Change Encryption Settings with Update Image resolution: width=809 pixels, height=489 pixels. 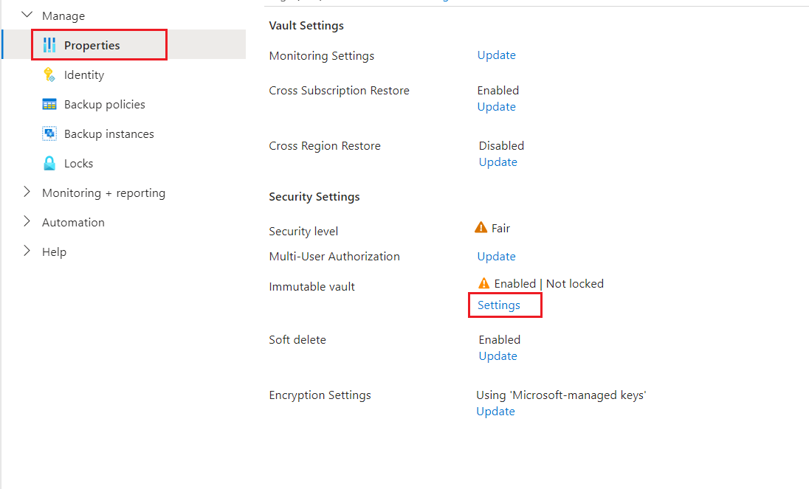(x=495, y=411)
